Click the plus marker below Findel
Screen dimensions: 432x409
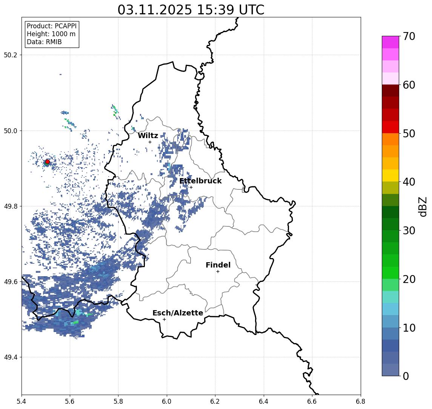click(218, 272)
